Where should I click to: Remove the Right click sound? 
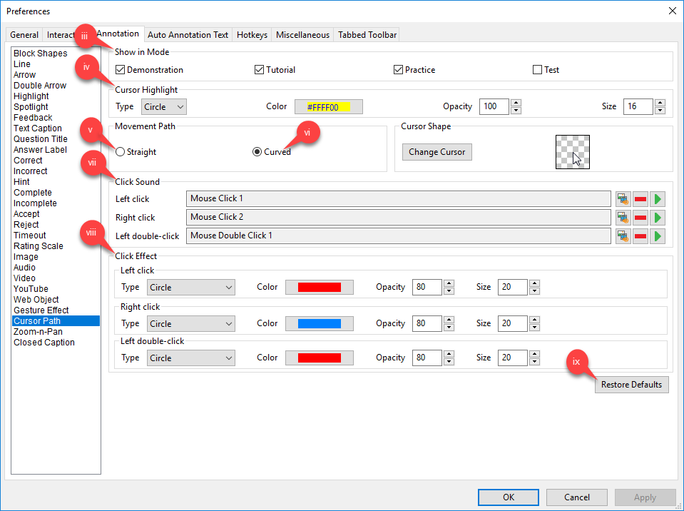point(640,217)
